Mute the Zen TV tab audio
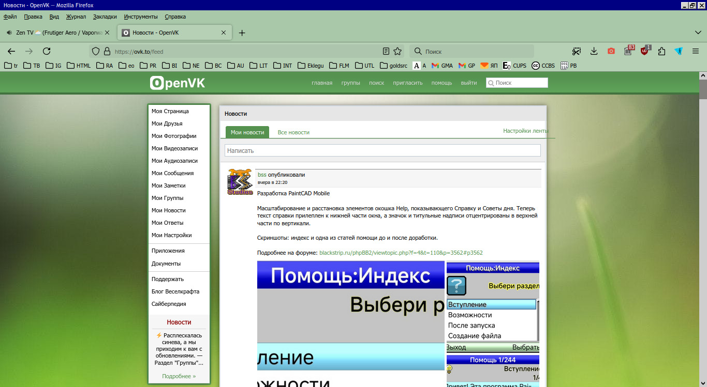 9,33
